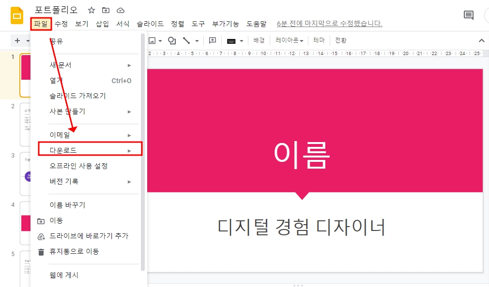The image size is (489, 287).
Task: Open comment history in the top right
Action: [x=468, y=15]
